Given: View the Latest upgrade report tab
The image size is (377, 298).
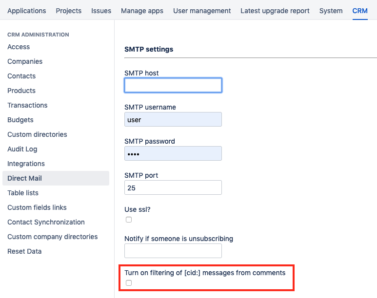Looking at the screenshot, I should tap(275, 11).
